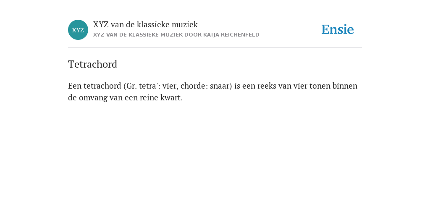
Task: Select the Tetrachord heading
Action: [93, 64]
